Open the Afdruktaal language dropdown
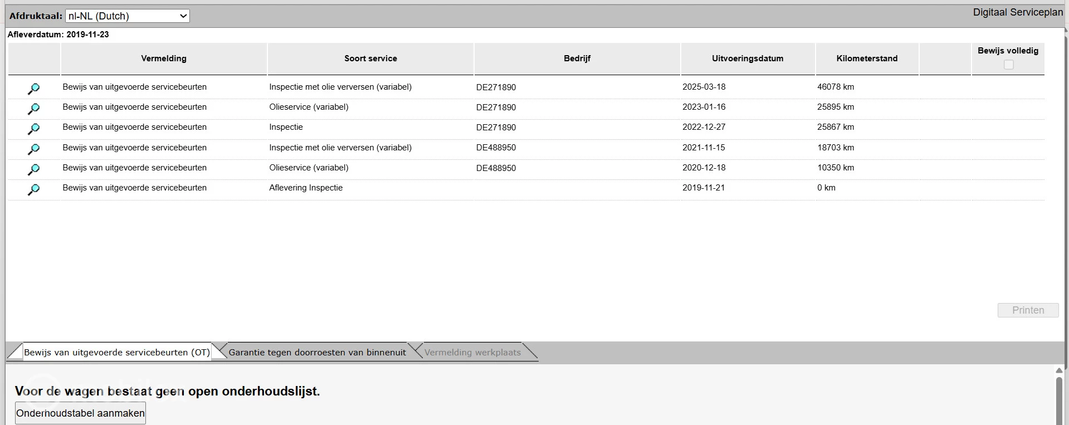The image size is (1069, 425). point(127,16)
